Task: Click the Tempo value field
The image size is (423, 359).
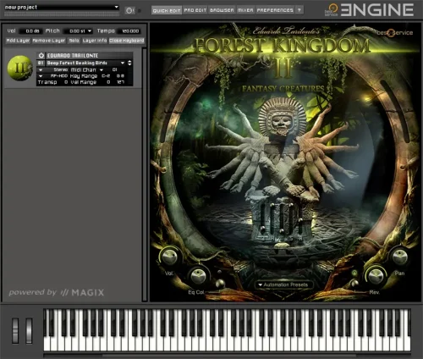Action: pos(129,31)
